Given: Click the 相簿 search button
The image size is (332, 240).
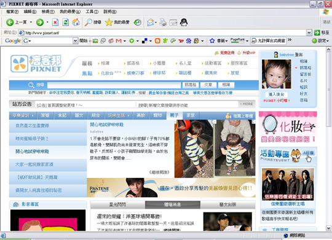Looking at the screenshot, I should point(226,85).
